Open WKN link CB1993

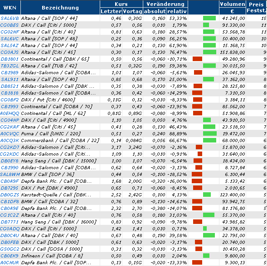pos(10,107)
